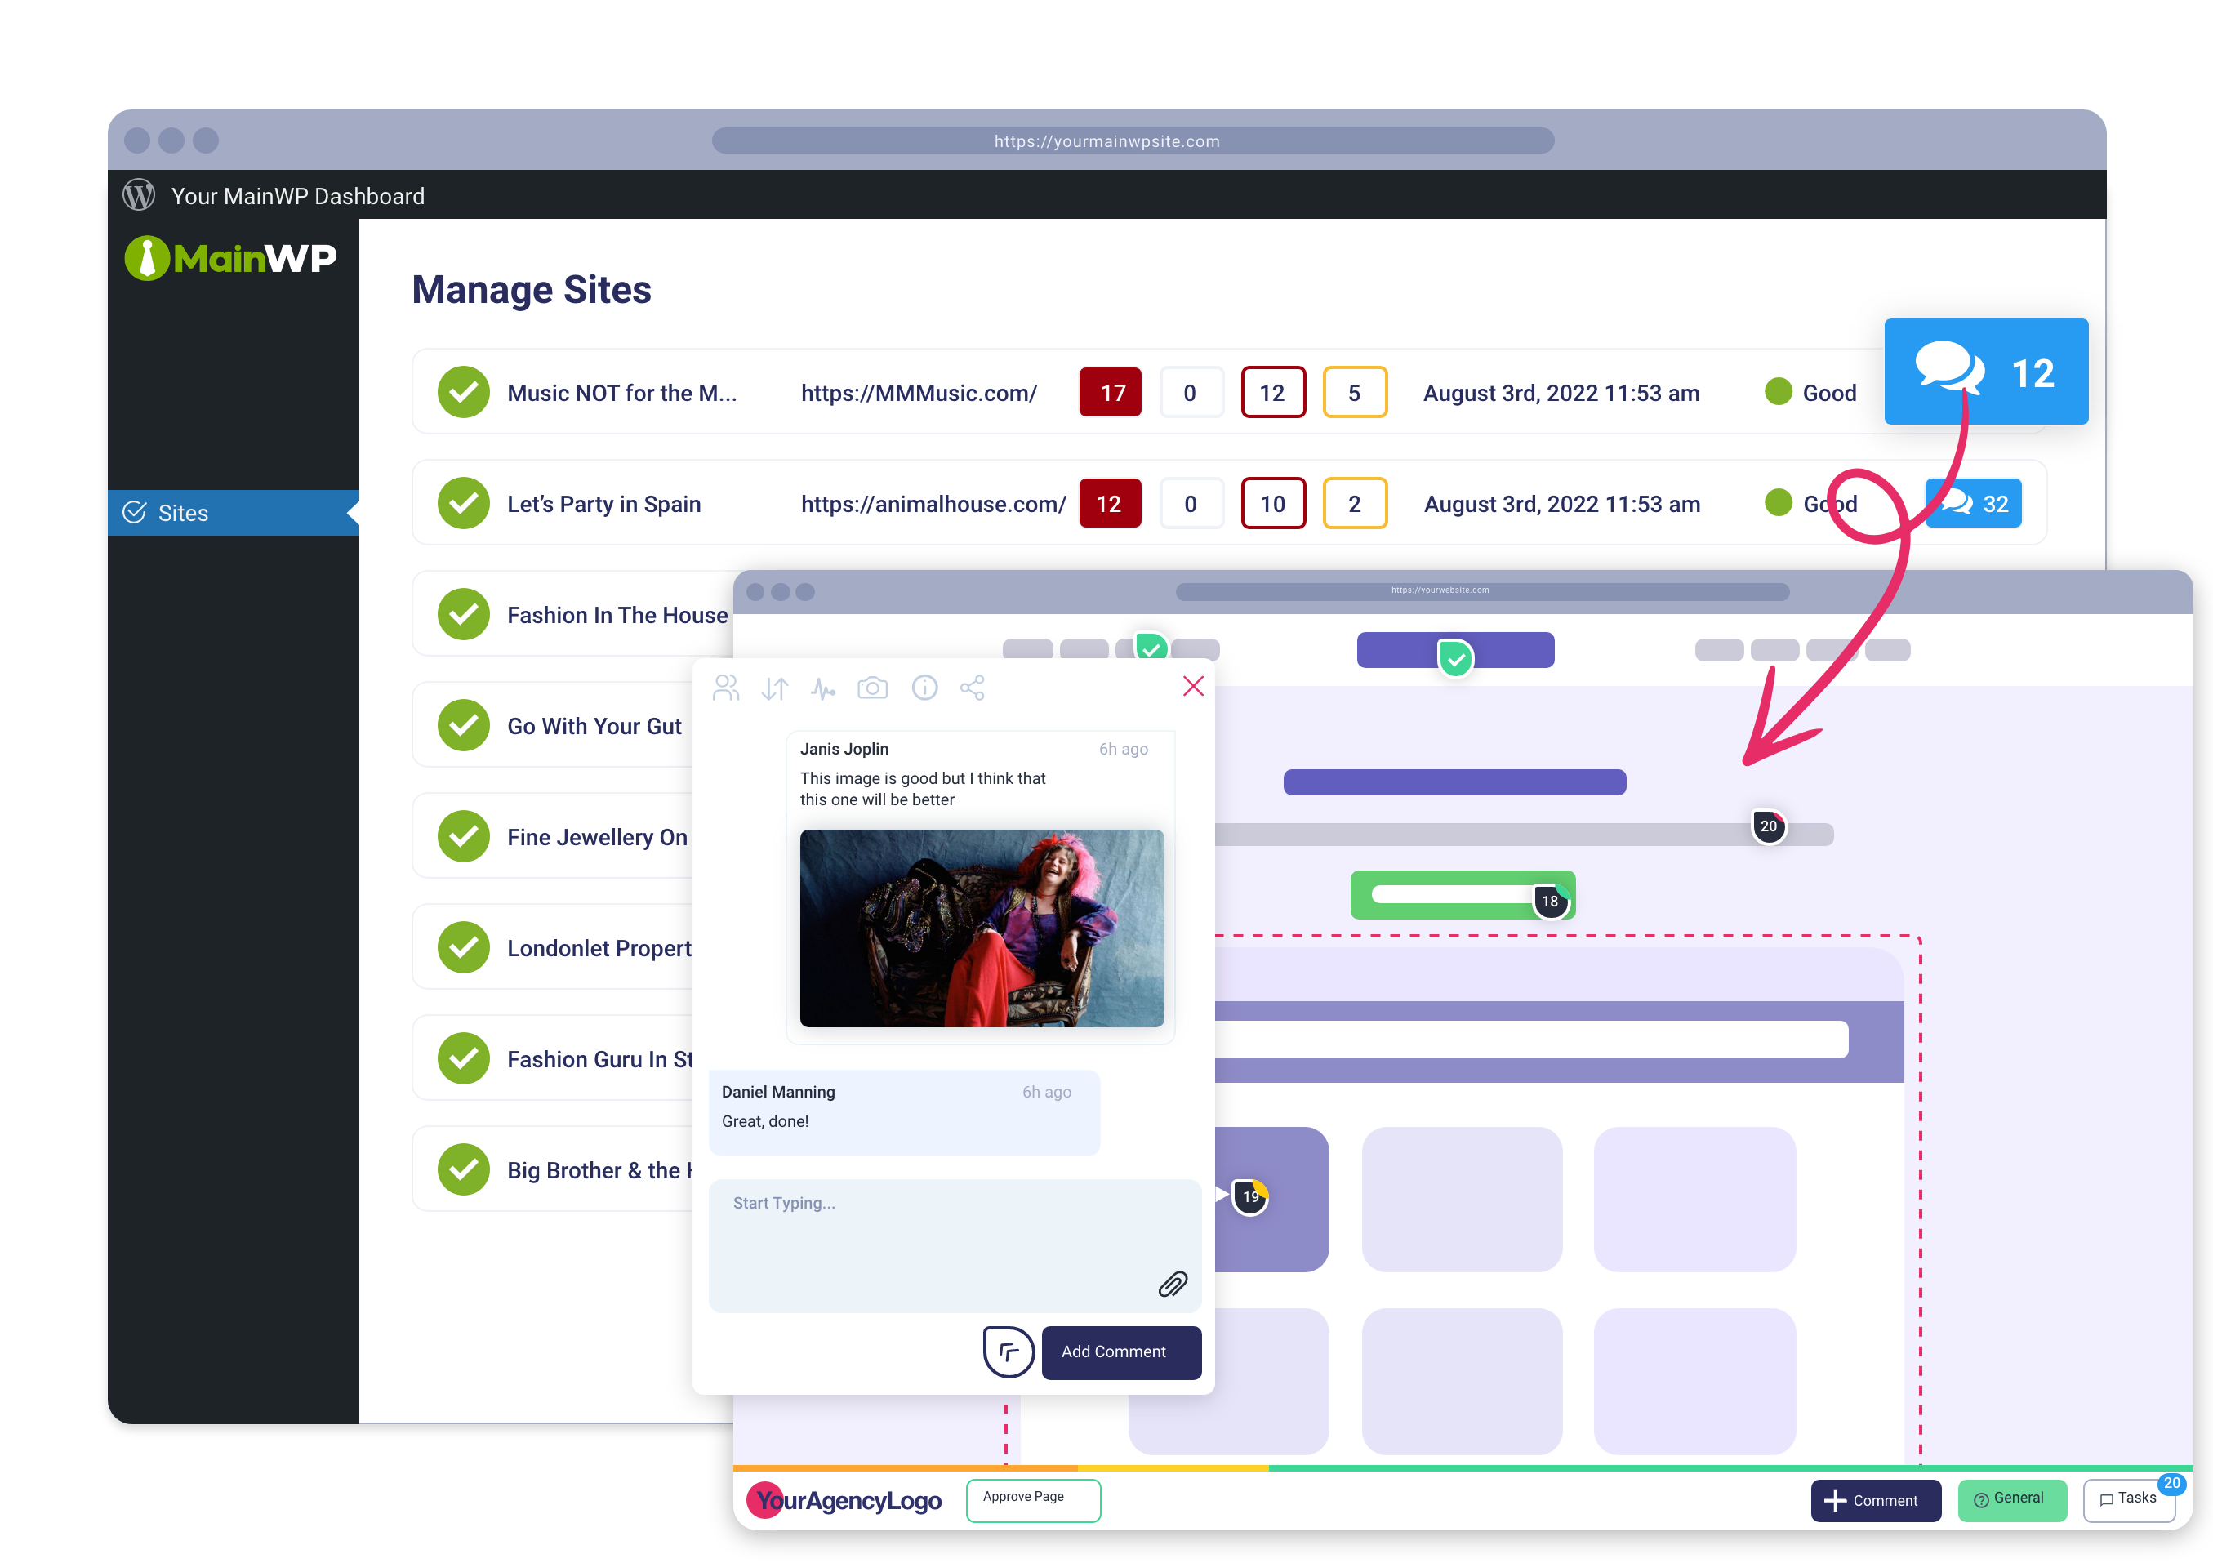Click comment pin marker 20

[x=1769, y=826]
